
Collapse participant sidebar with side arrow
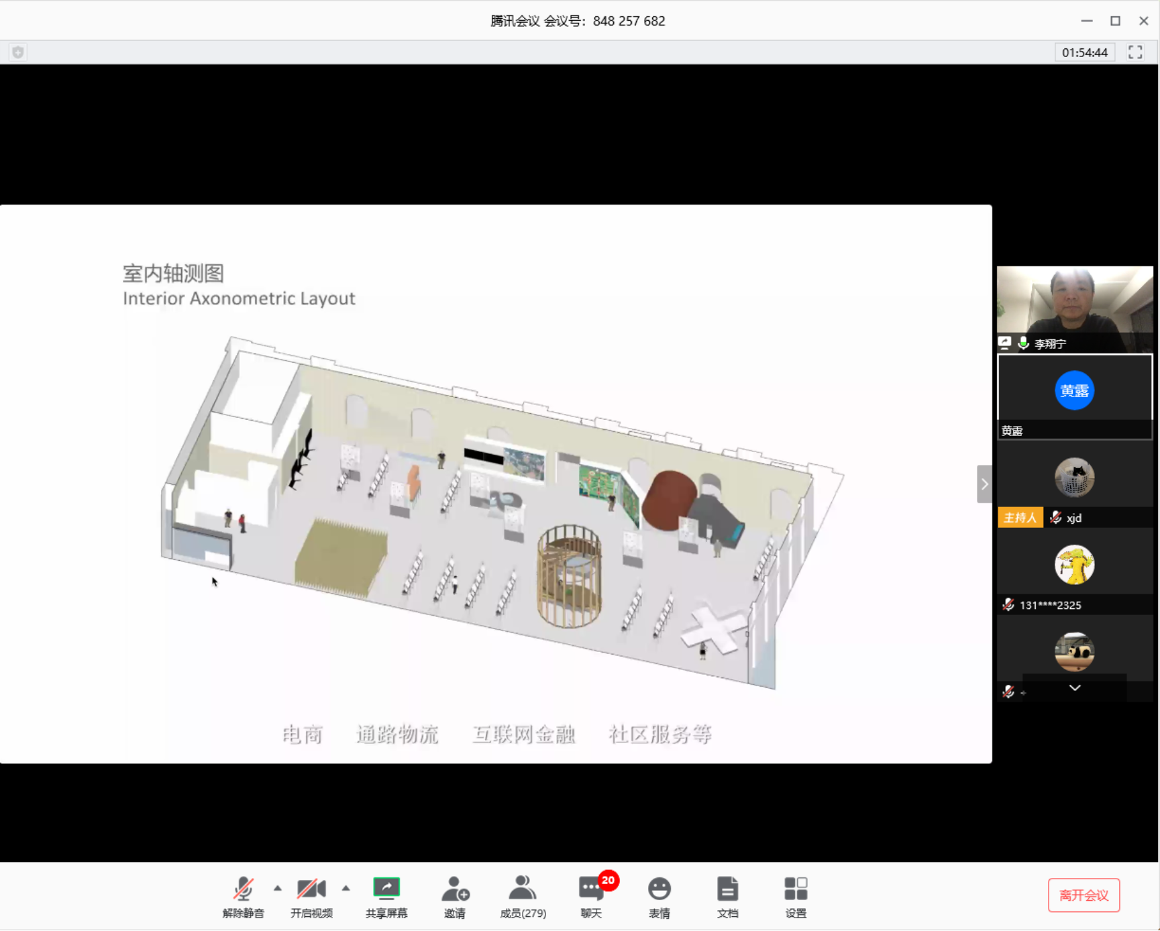[x=984, y=484]
